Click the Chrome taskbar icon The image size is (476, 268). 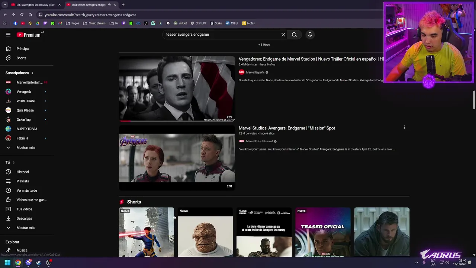tap(18, 263)
